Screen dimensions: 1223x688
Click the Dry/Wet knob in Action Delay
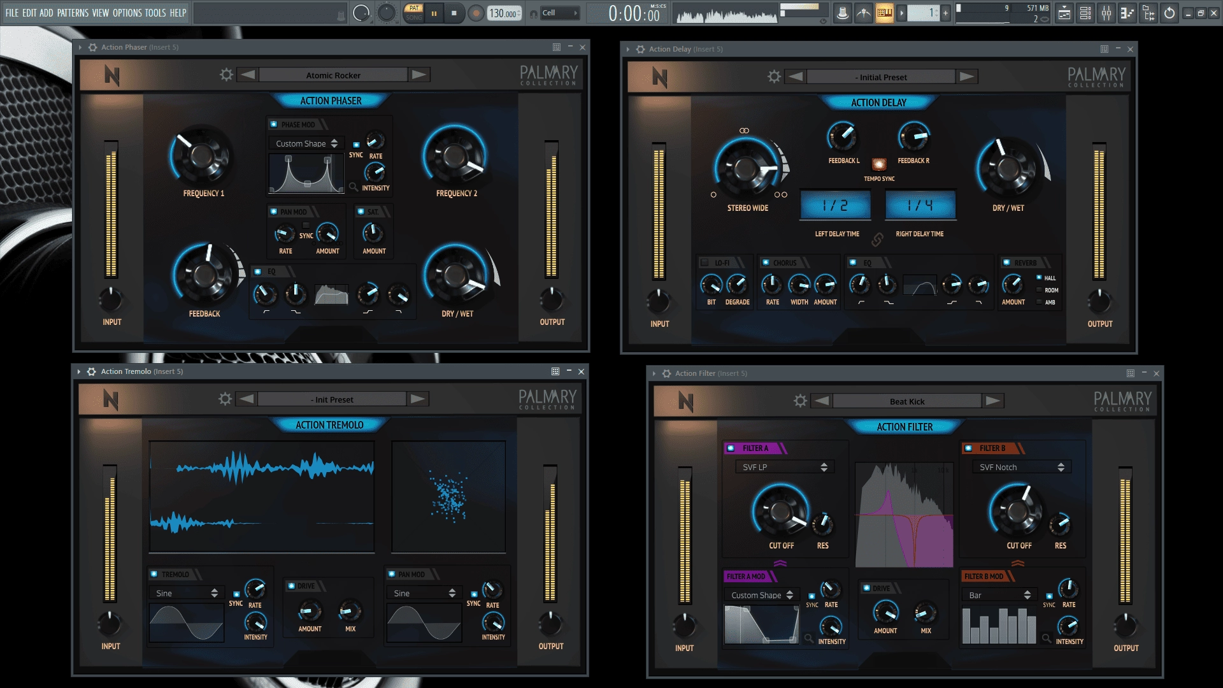1008,169
